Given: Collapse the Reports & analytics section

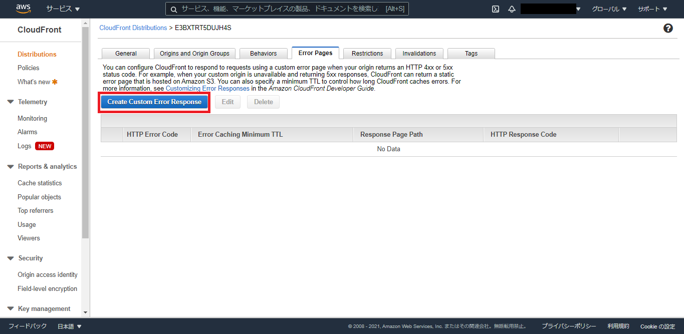Looking at the screenshot, I should [11, 166].
